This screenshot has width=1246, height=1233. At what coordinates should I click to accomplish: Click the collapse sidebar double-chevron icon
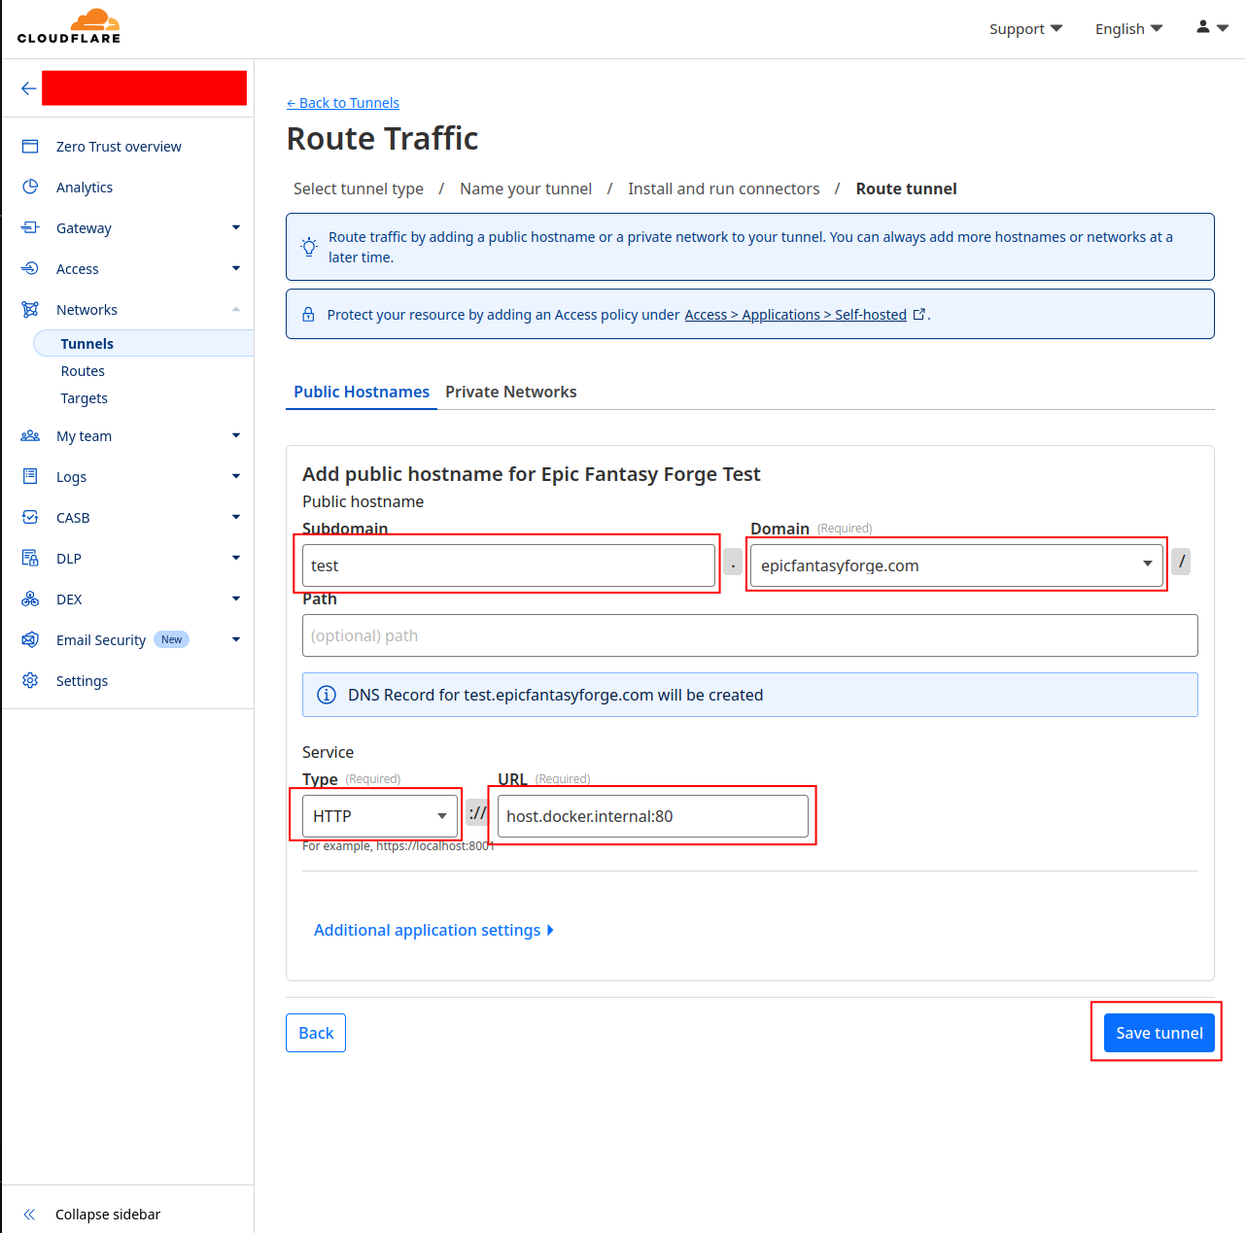point(29,1215)
